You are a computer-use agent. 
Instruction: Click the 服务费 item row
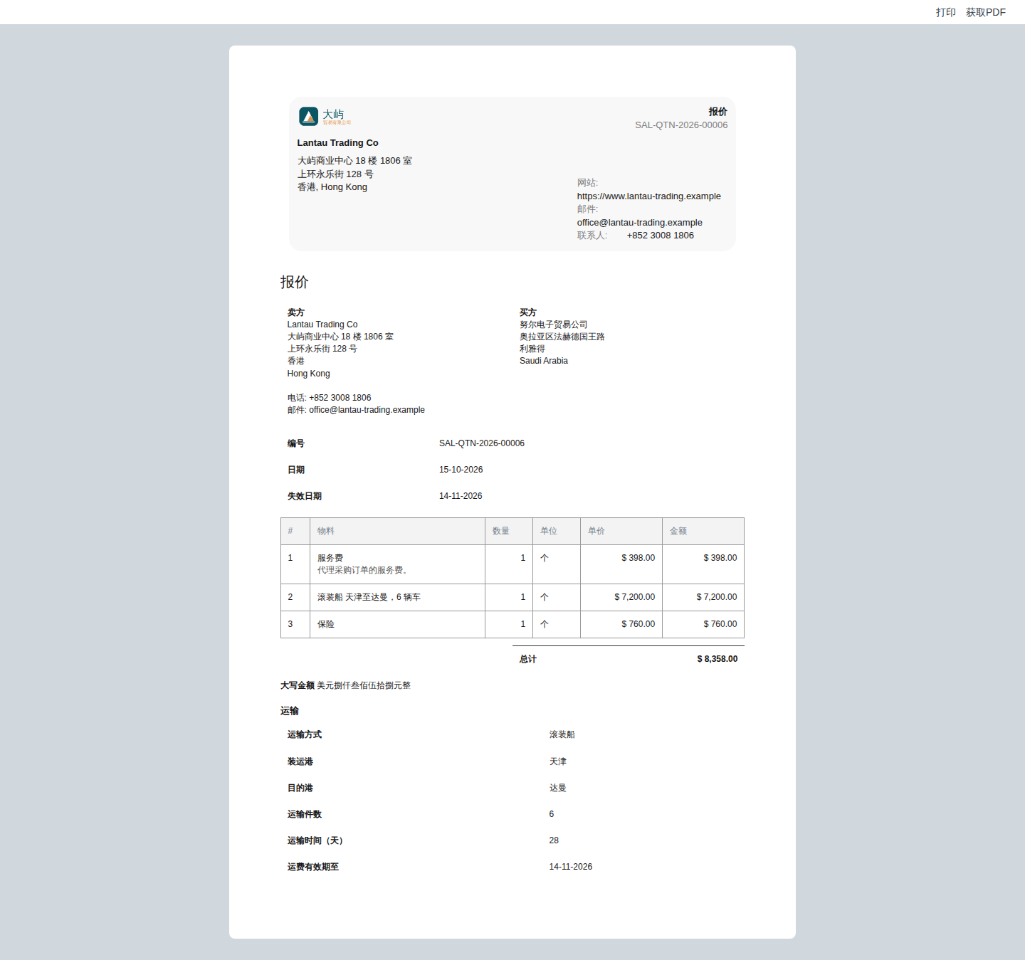512,564
